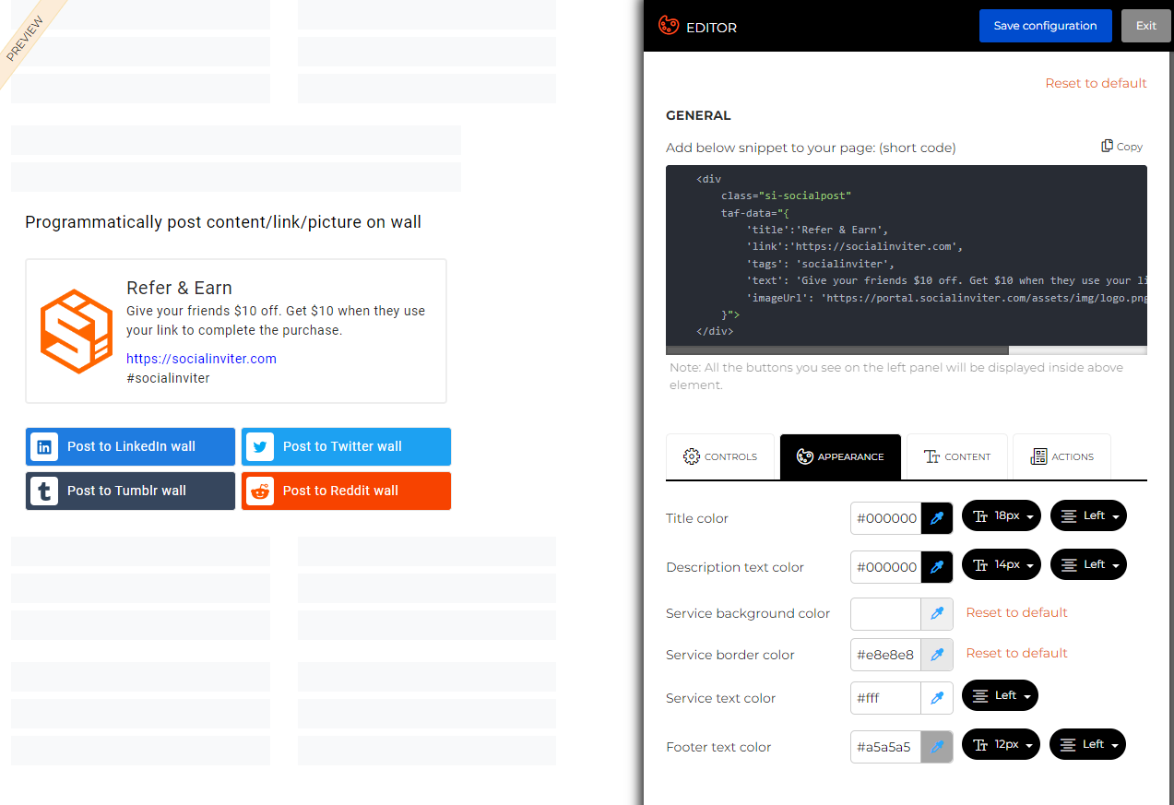Click the LinkedIn logo icon
This screenshot has width=1174, height=805.
point(44,447)
